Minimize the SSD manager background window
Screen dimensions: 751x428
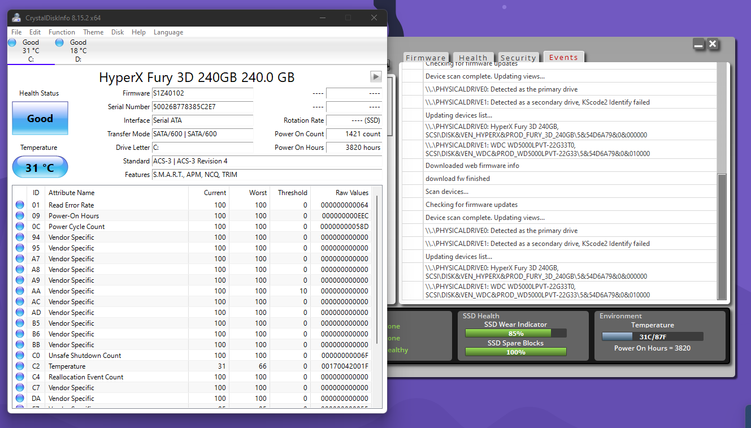tap(698, 44)
